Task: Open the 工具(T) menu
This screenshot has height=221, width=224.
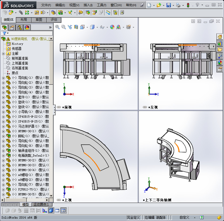Action: coord(101,5)
